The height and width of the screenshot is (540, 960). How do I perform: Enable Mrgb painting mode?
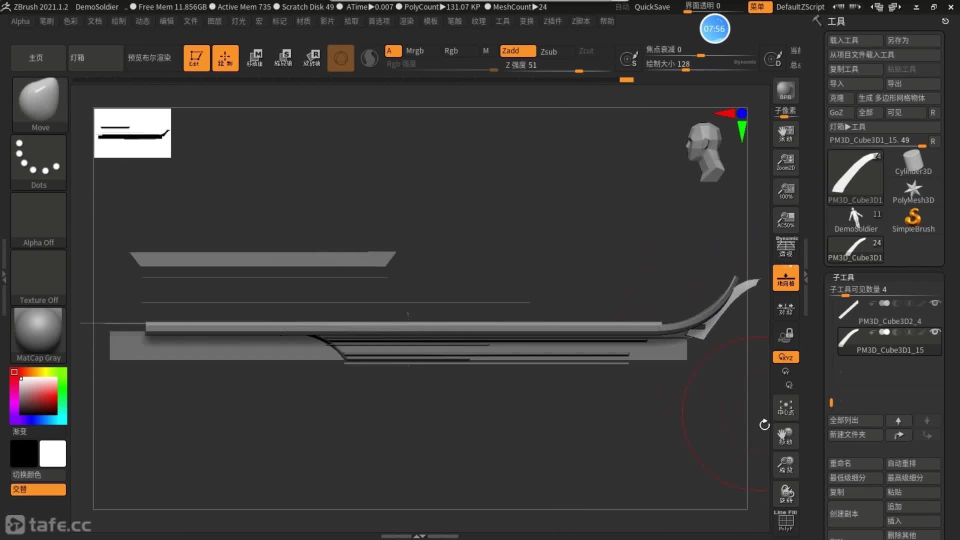[414, 50]
